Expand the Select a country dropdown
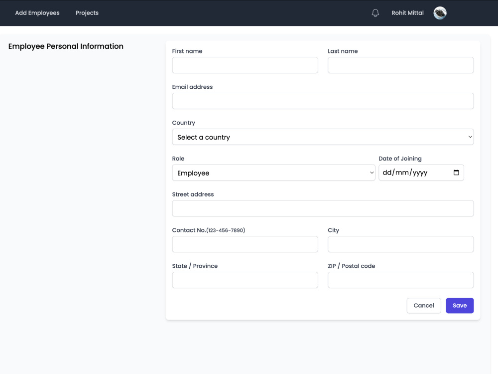The width and height of the screenshot is (498, 374). point(323,137)
